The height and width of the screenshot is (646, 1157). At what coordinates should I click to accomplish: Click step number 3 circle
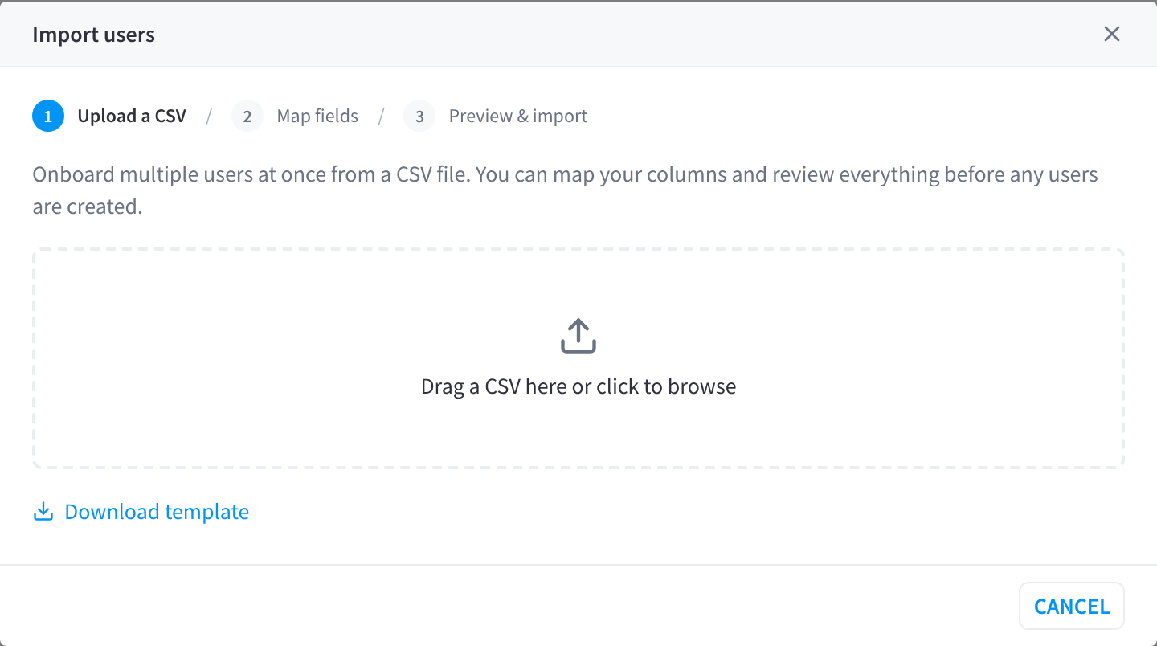tap(419, 116)
